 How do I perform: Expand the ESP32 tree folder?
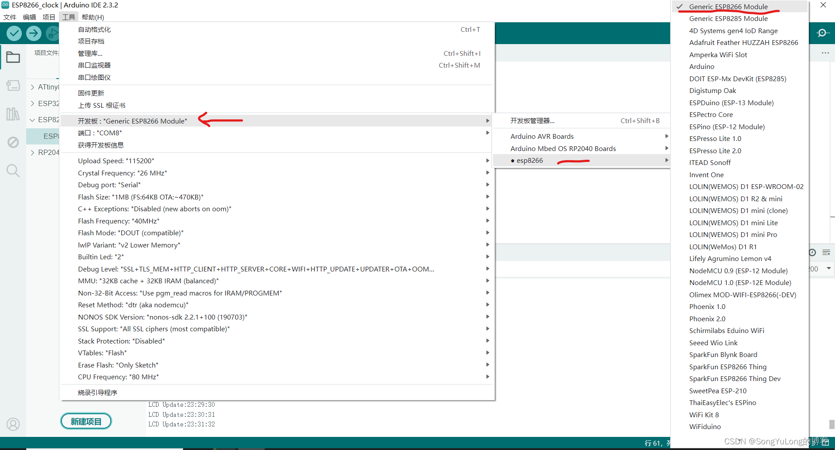tap(32, 103)
